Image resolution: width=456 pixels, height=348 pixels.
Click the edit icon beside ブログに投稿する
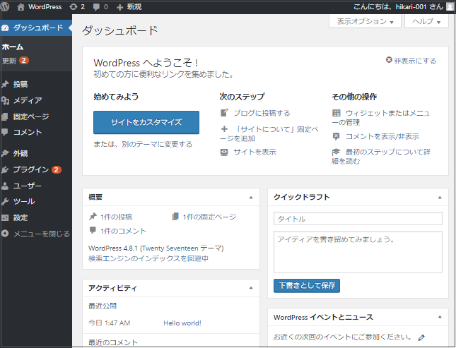pyautogui.click(x=224, y=113)
